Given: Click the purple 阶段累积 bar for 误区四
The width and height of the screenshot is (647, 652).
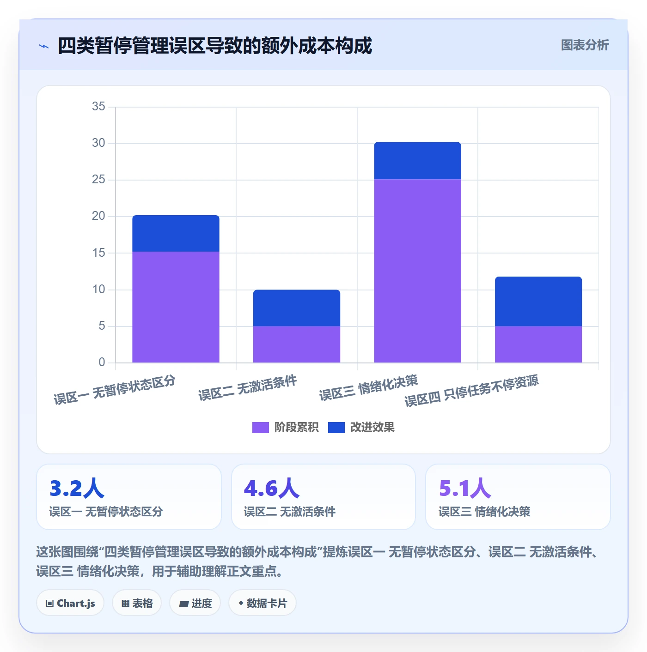Looking at the screenshot, I should [x=538, y=344].
